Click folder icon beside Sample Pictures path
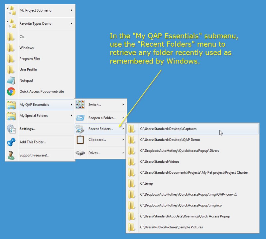 click(x=131, y=227)
